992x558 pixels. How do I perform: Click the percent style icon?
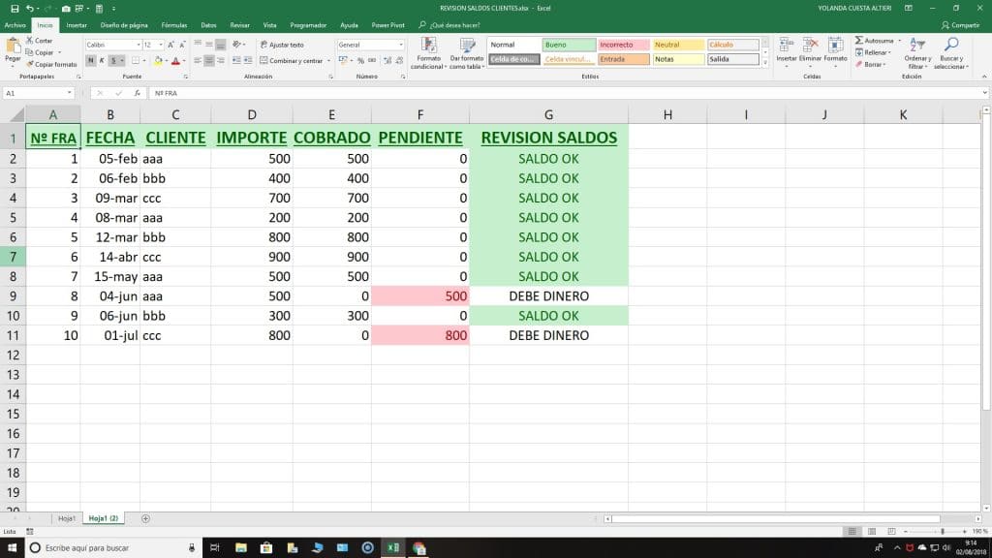point(360,61)
